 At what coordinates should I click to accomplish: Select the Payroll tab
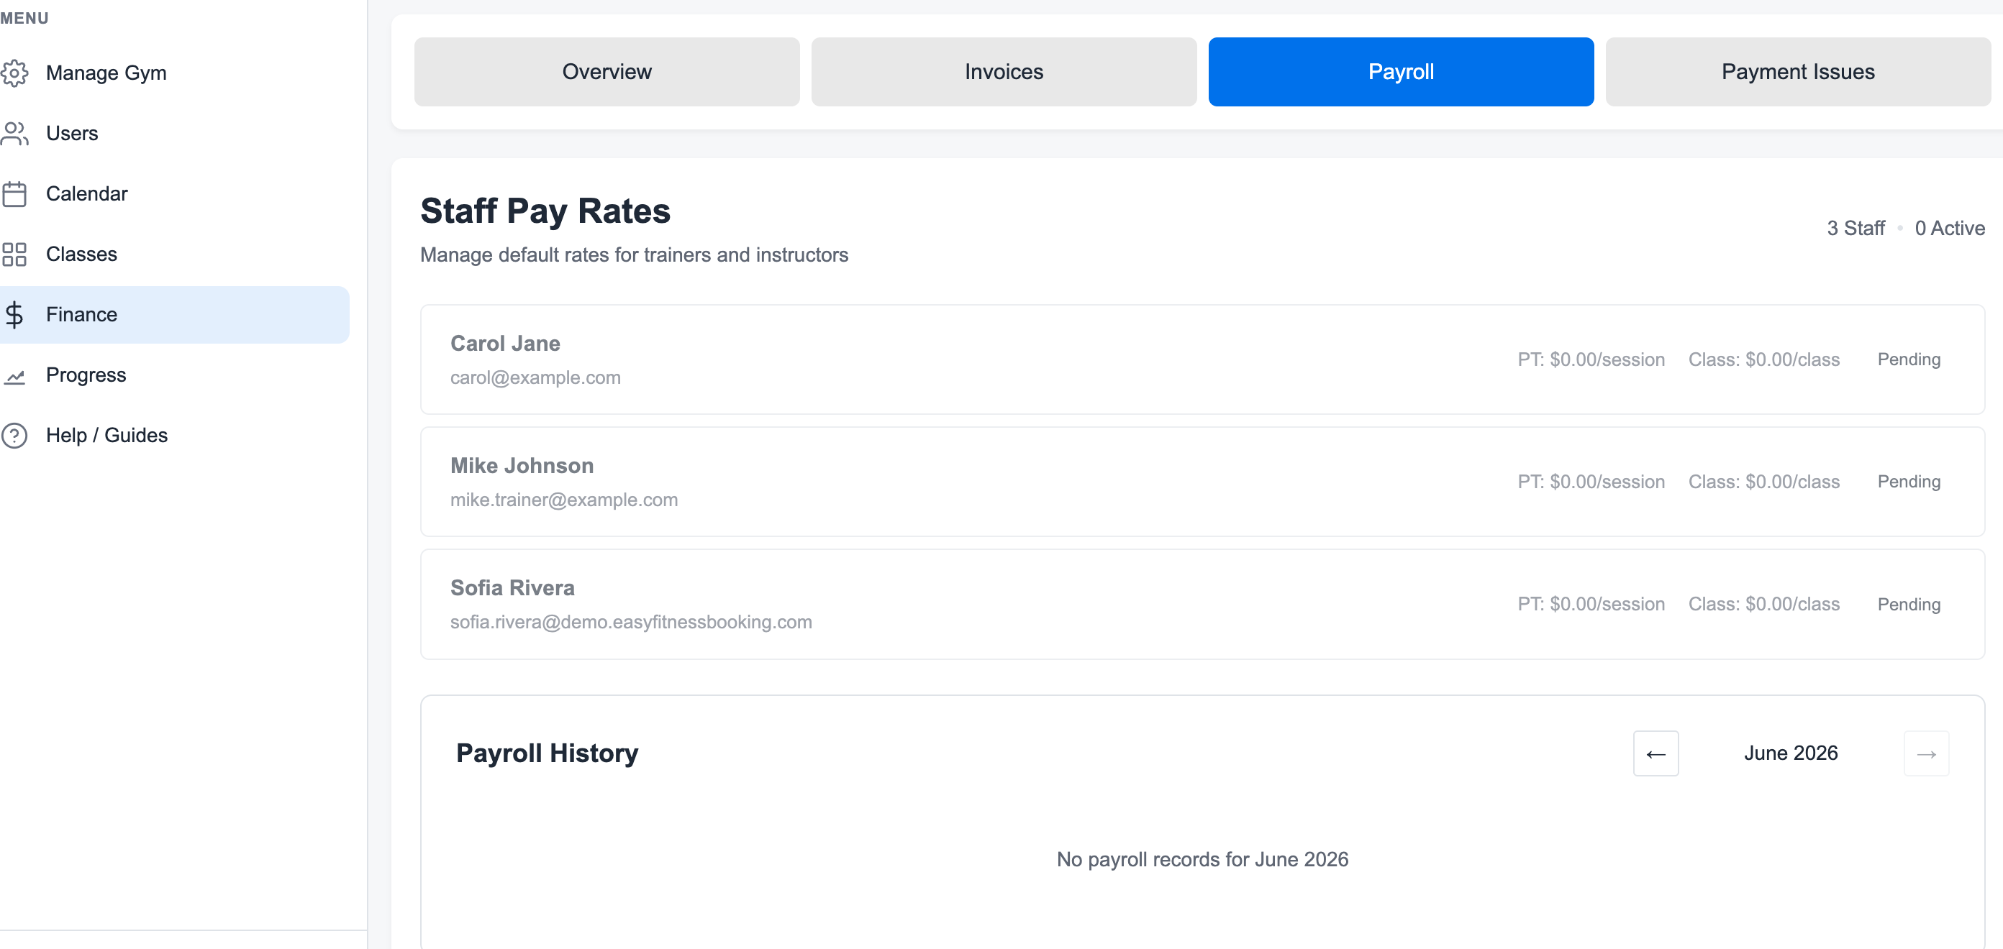[1400, 71]
